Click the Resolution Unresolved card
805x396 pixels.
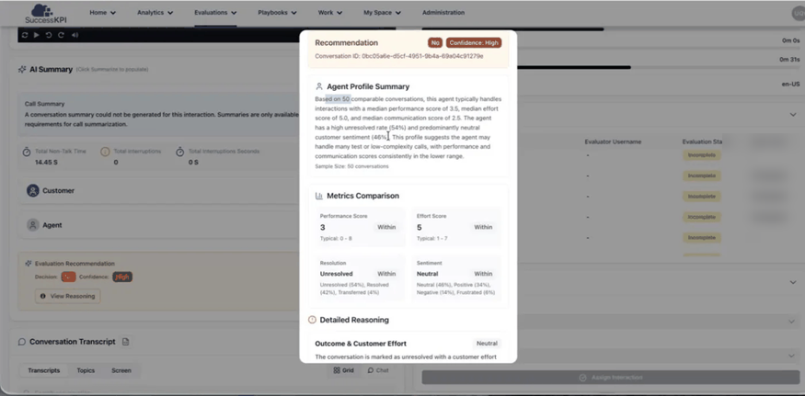[360, 277]
